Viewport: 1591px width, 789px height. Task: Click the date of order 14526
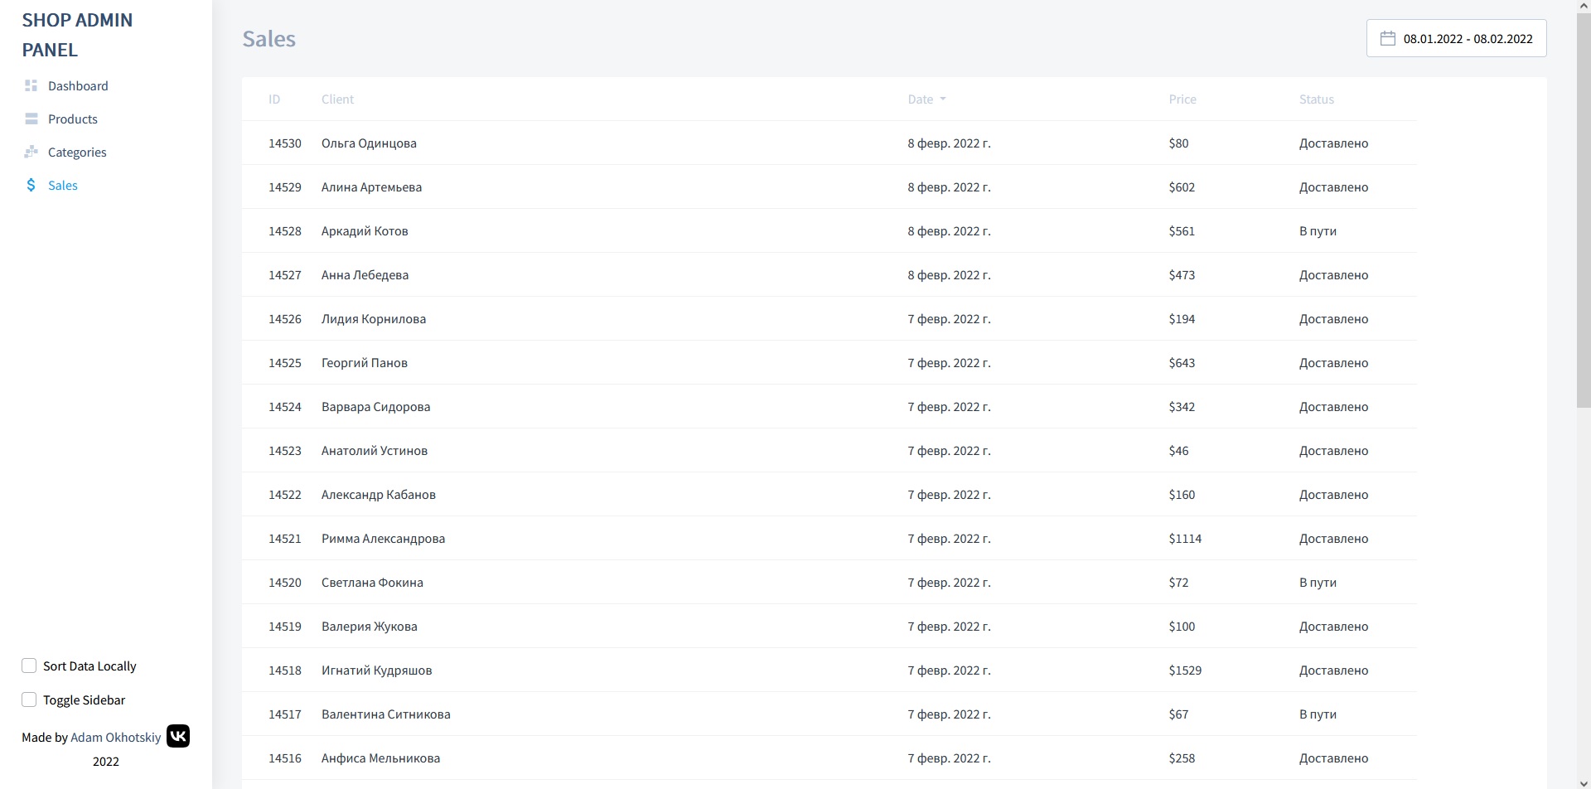click(949, 319)
